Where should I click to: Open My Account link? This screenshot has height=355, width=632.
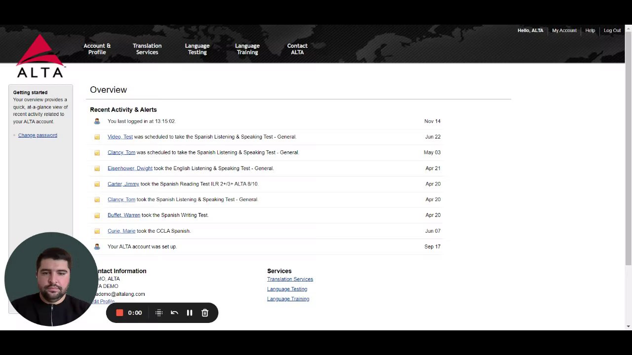(x=564, y=31)
